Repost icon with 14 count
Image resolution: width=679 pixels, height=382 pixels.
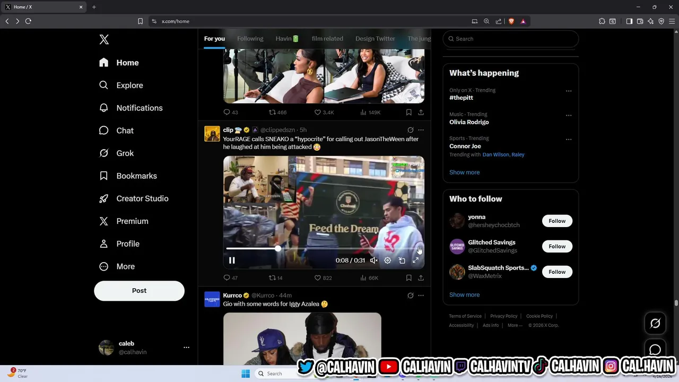point(272,278)
